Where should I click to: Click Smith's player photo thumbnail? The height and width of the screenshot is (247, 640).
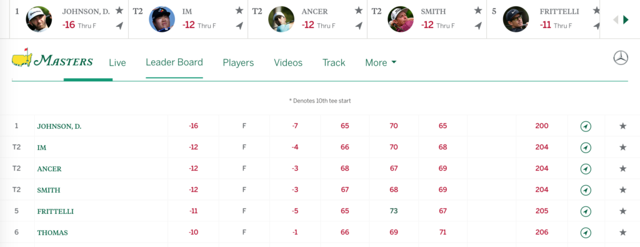tap(401, 19)
